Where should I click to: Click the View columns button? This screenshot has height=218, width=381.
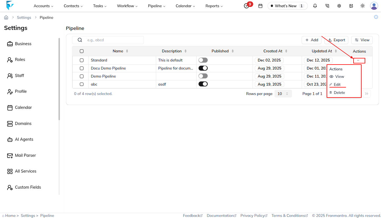tap(362, 40)
